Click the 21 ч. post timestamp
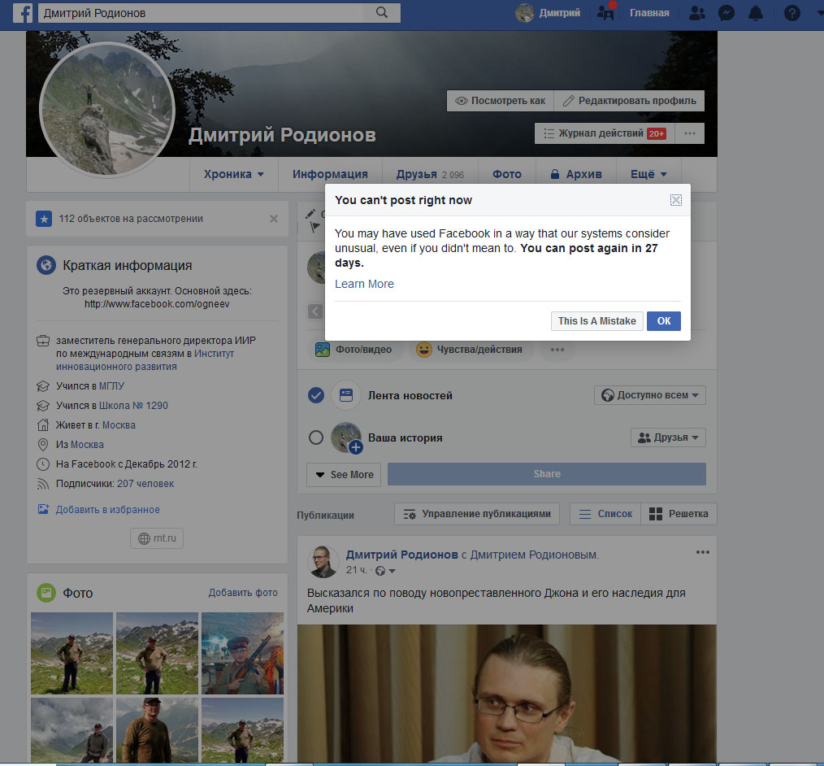 tap(356, 570)
